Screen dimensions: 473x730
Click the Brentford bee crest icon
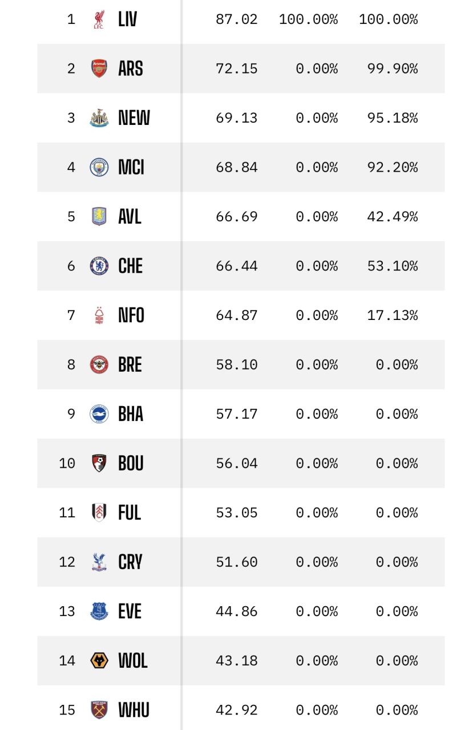pyautogui.click(x=99, y=364)
